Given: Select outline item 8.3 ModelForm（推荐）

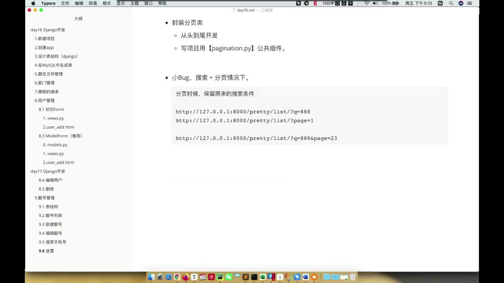Looking at the screenshot, I should (61, 136).
